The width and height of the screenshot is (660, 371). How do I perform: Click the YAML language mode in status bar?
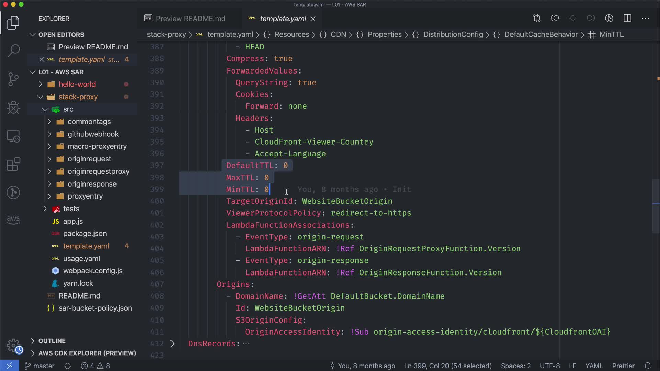[x=594, y=366]
